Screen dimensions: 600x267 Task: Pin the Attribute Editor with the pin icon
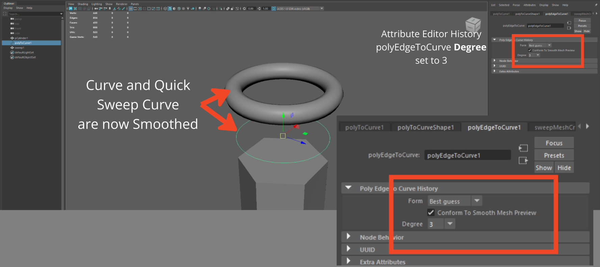tap(596, 5)
